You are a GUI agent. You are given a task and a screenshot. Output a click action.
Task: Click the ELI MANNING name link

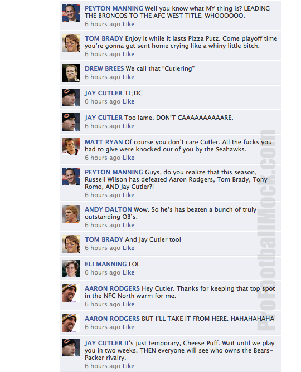coord(106,264)
